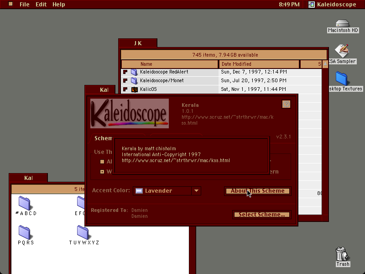Click the Accent Color dropdown arrow
The height and width of the screenshot is (274, 365).
click(196, 191)
